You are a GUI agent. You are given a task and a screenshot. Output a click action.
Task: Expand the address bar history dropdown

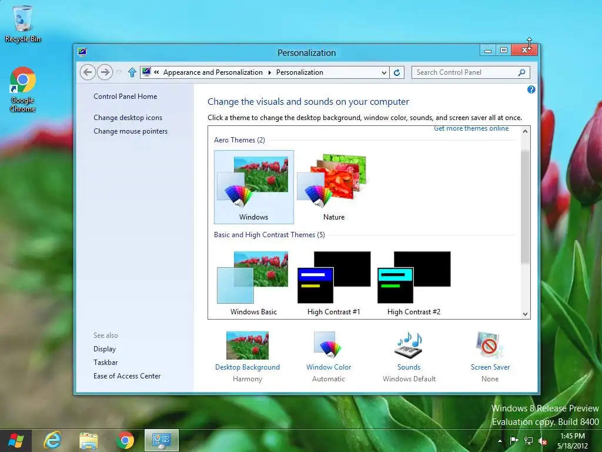coord(383,72)
